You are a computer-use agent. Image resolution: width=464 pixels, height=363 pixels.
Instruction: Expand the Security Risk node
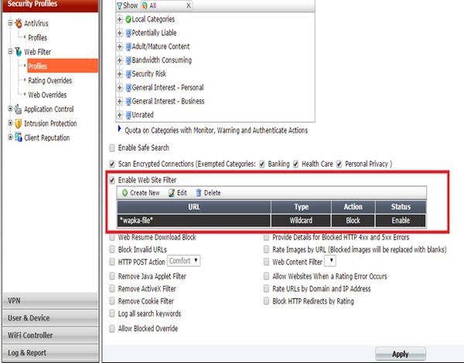point(120,74)
